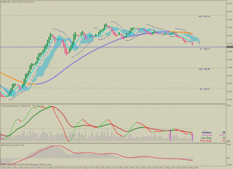The width and height of the screenshot is (233, 169).
Task: Click the 11 May 17:19 time axis label
Action: [x=53, y=168]
